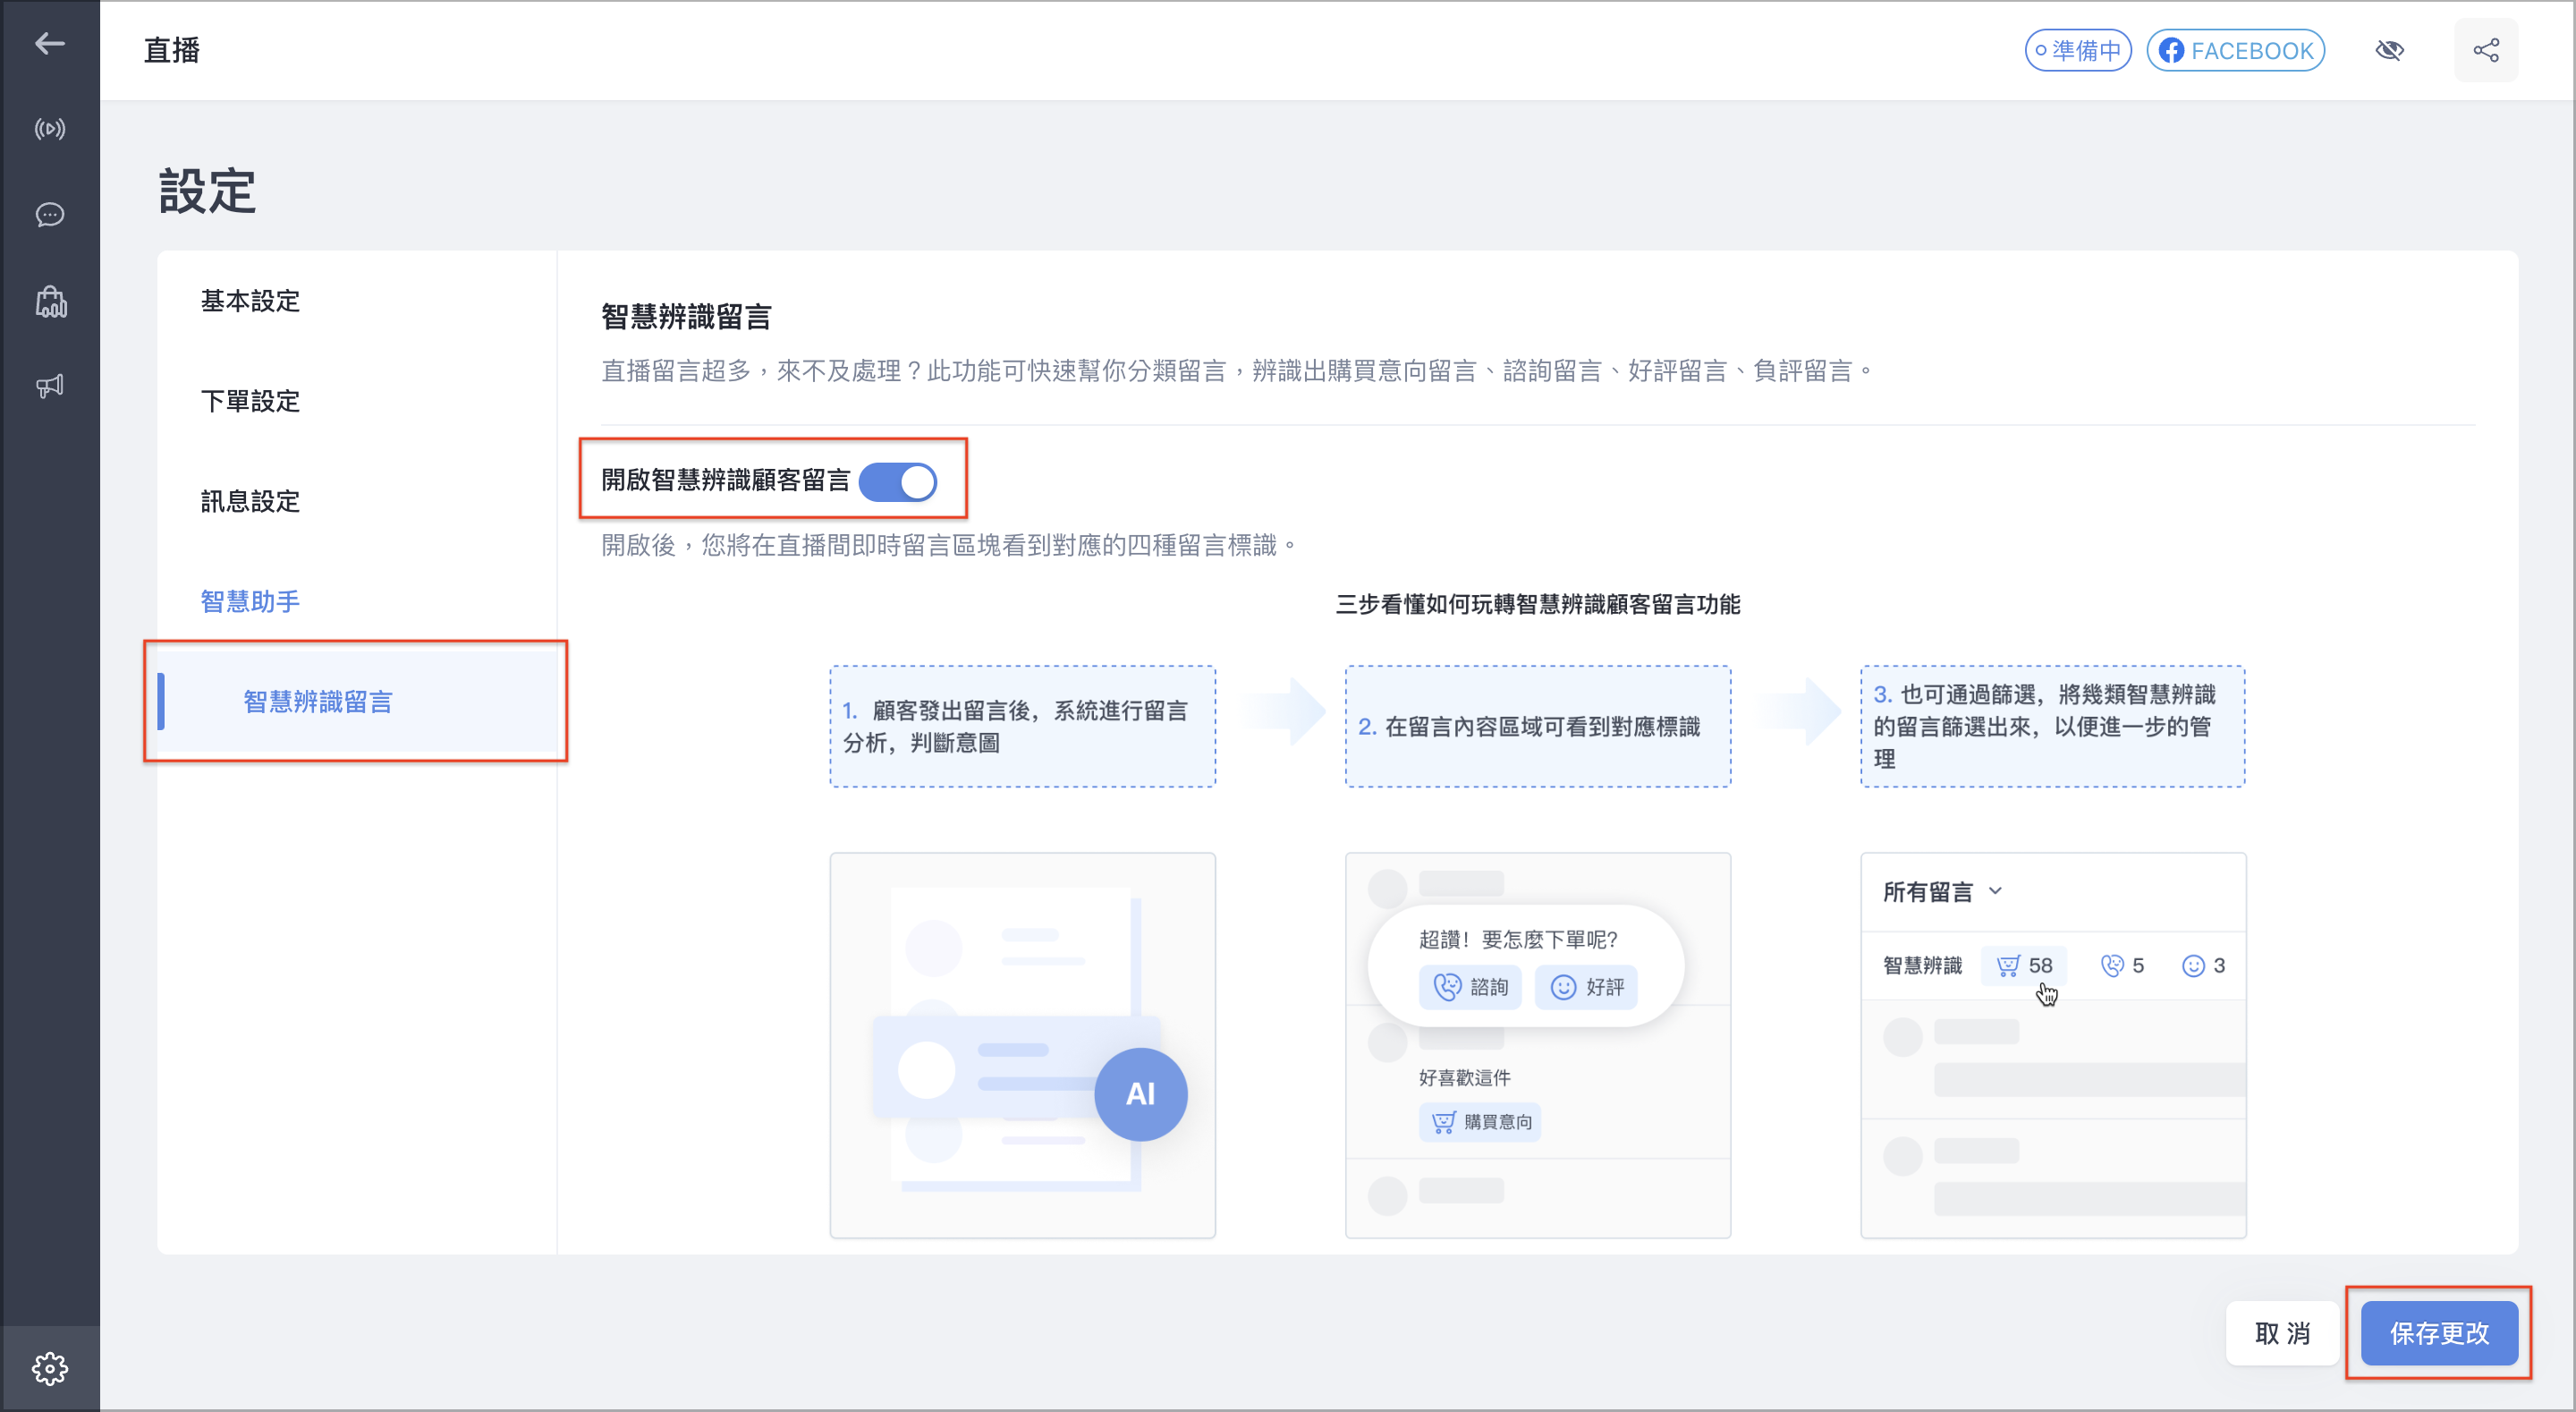Expand the 所有留言 dropdown

point(1941,891)
